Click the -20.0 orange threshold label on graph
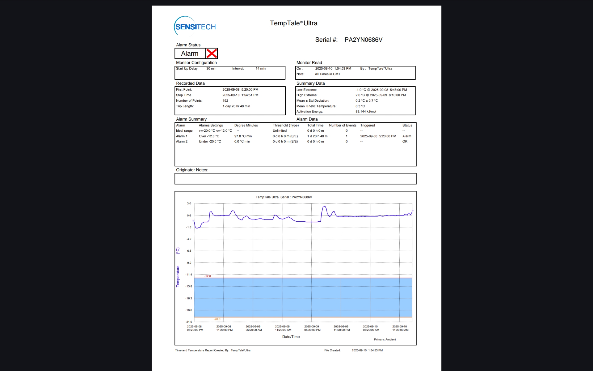 (217, 319)
